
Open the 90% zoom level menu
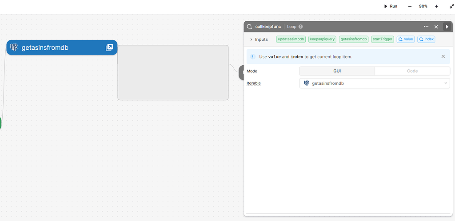tap(423, 6)
